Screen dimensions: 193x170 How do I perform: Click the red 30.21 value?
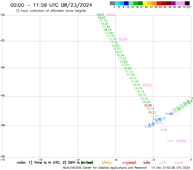click(x=152, y=112)
